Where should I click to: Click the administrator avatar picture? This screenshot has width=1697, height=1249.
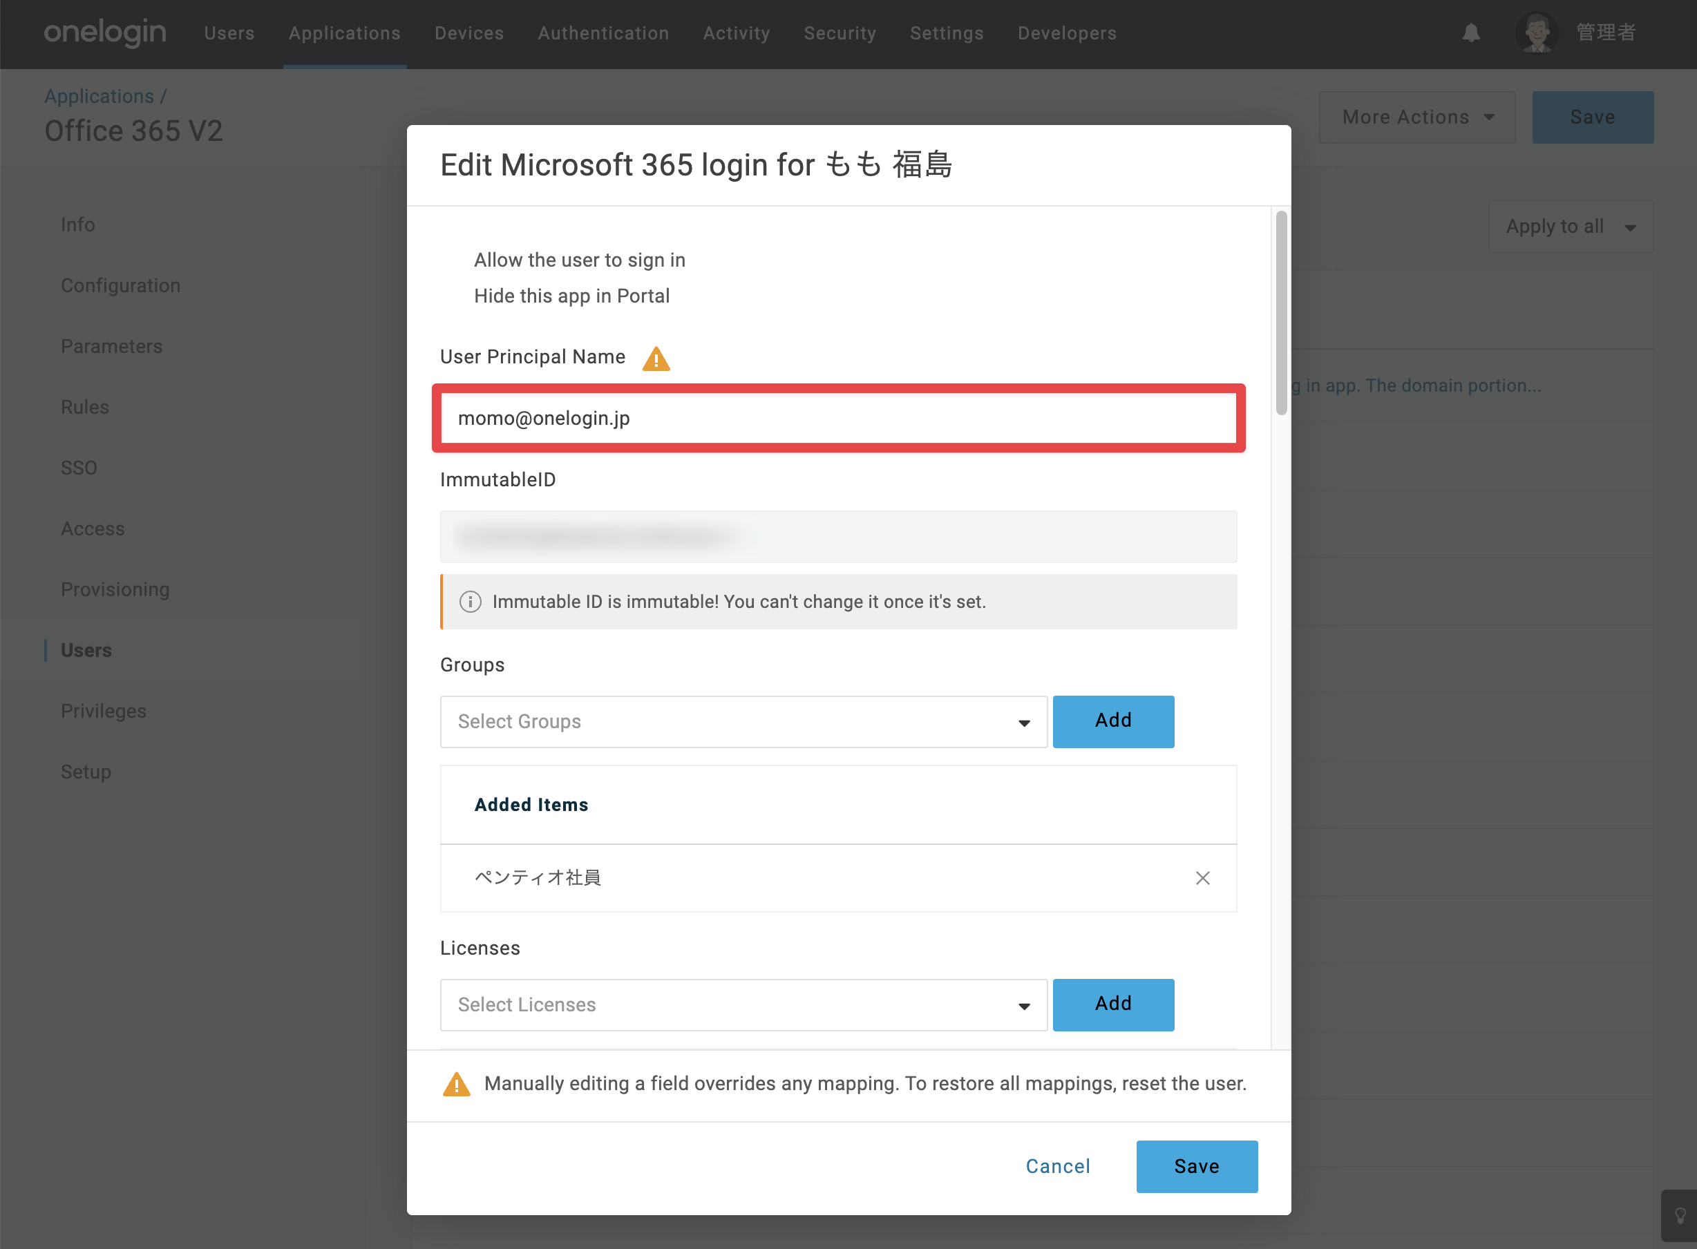(x=1537, y=33)
